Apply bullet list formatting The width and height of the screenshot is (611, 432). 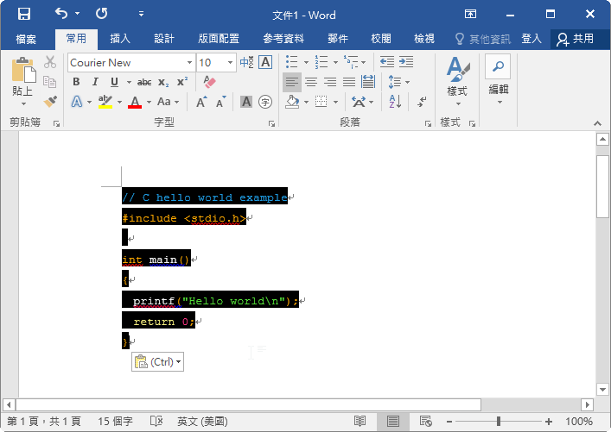click(291, 61)
